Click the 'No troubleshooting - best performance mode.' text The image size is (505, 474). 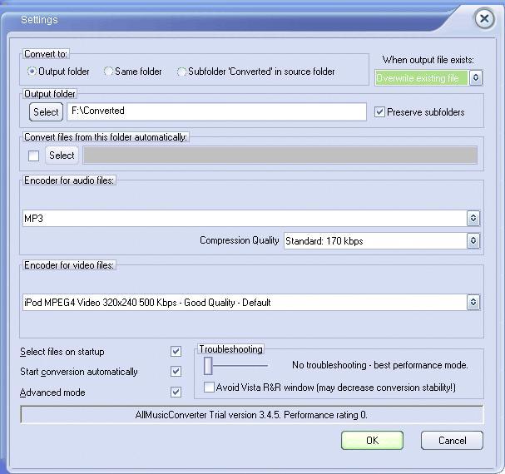[x=380, y=365]
